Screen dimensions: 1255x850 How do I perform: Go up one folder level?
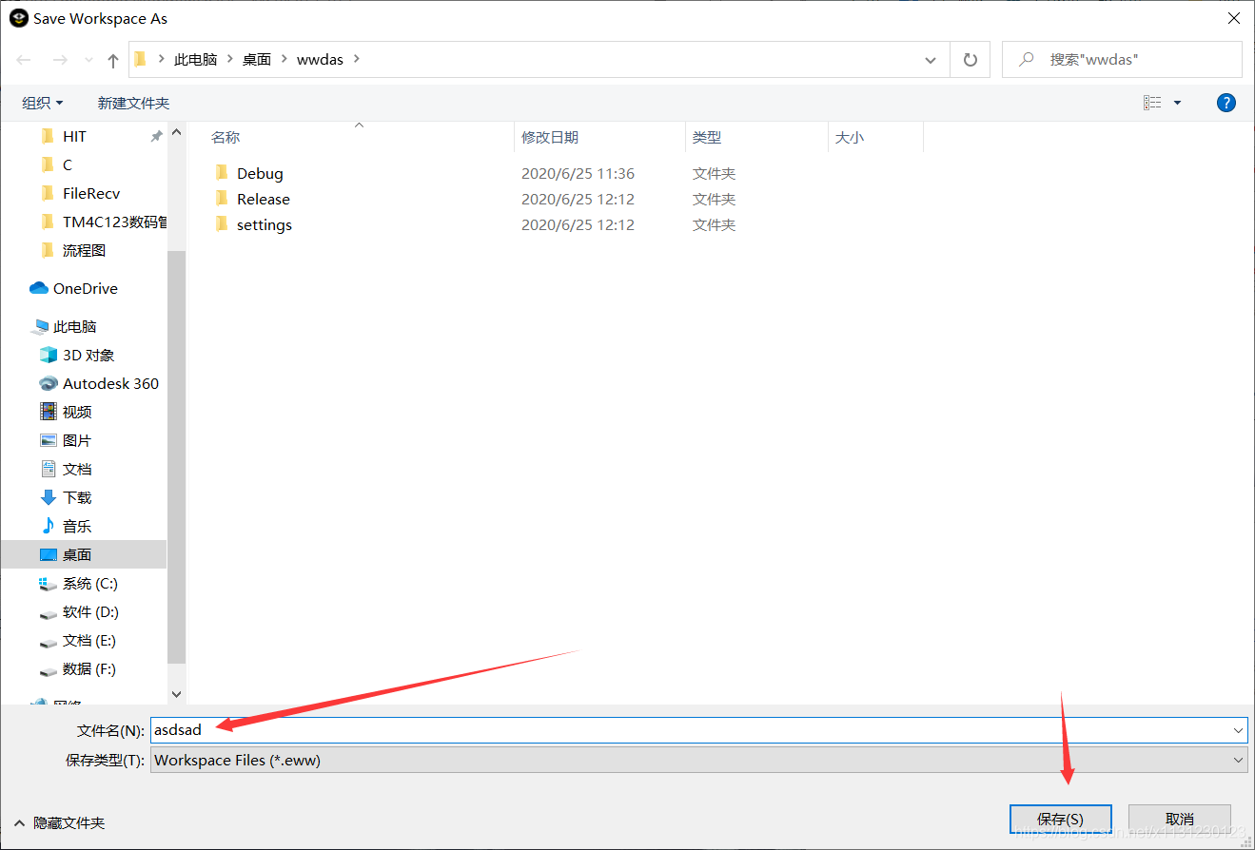[x=113, y=60]
